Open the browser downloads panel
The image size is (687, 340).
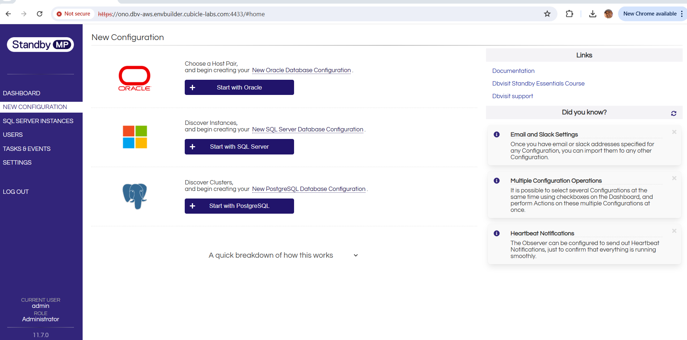click(x=592, y=14)
